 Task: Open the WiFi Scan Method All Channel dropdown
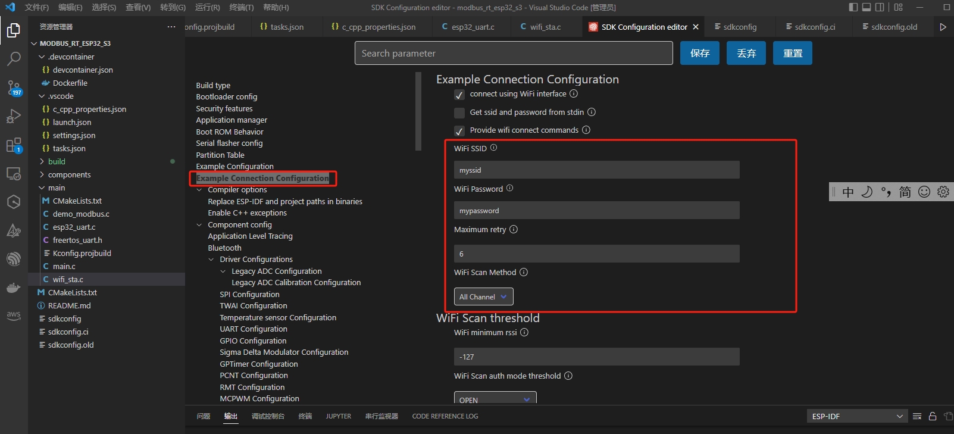click(x=483, y=296)
